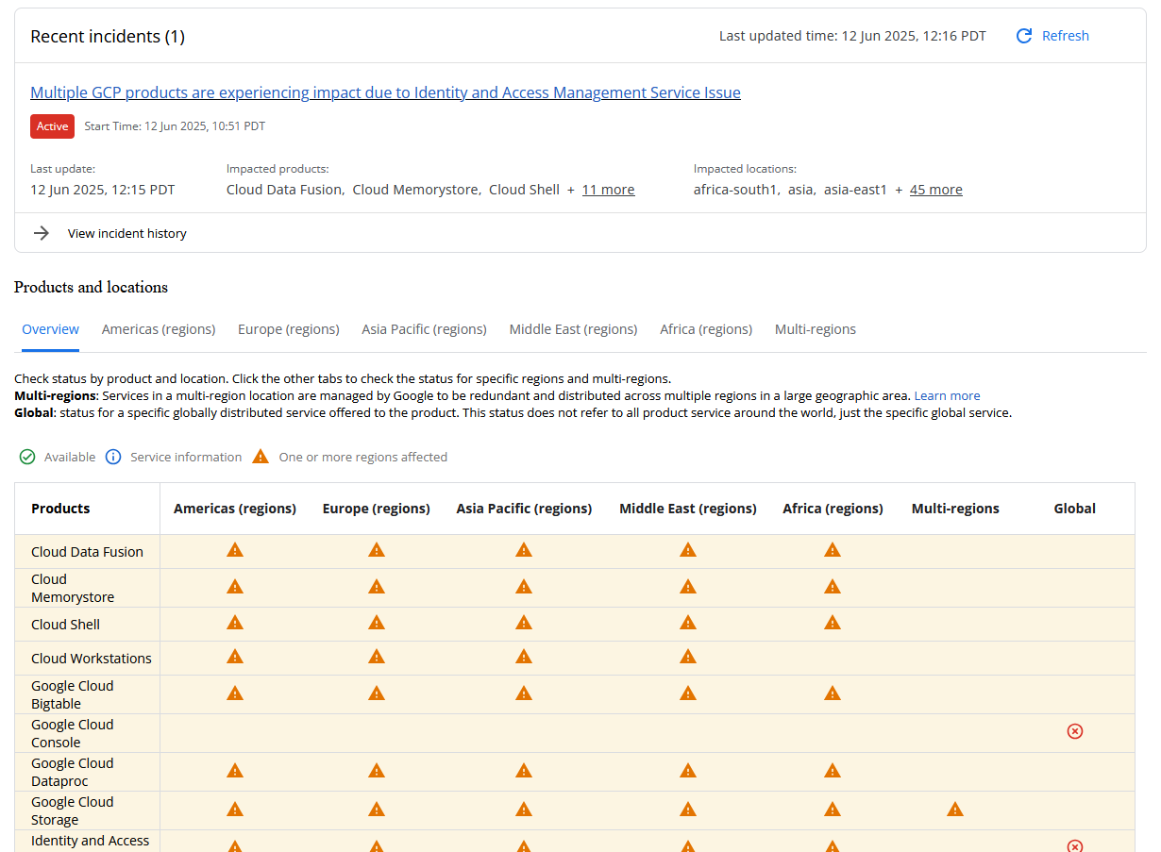Click Cloud Workstations Asia Pacific warning icon
Screen dimensions: 1161x852
point(524,657)
